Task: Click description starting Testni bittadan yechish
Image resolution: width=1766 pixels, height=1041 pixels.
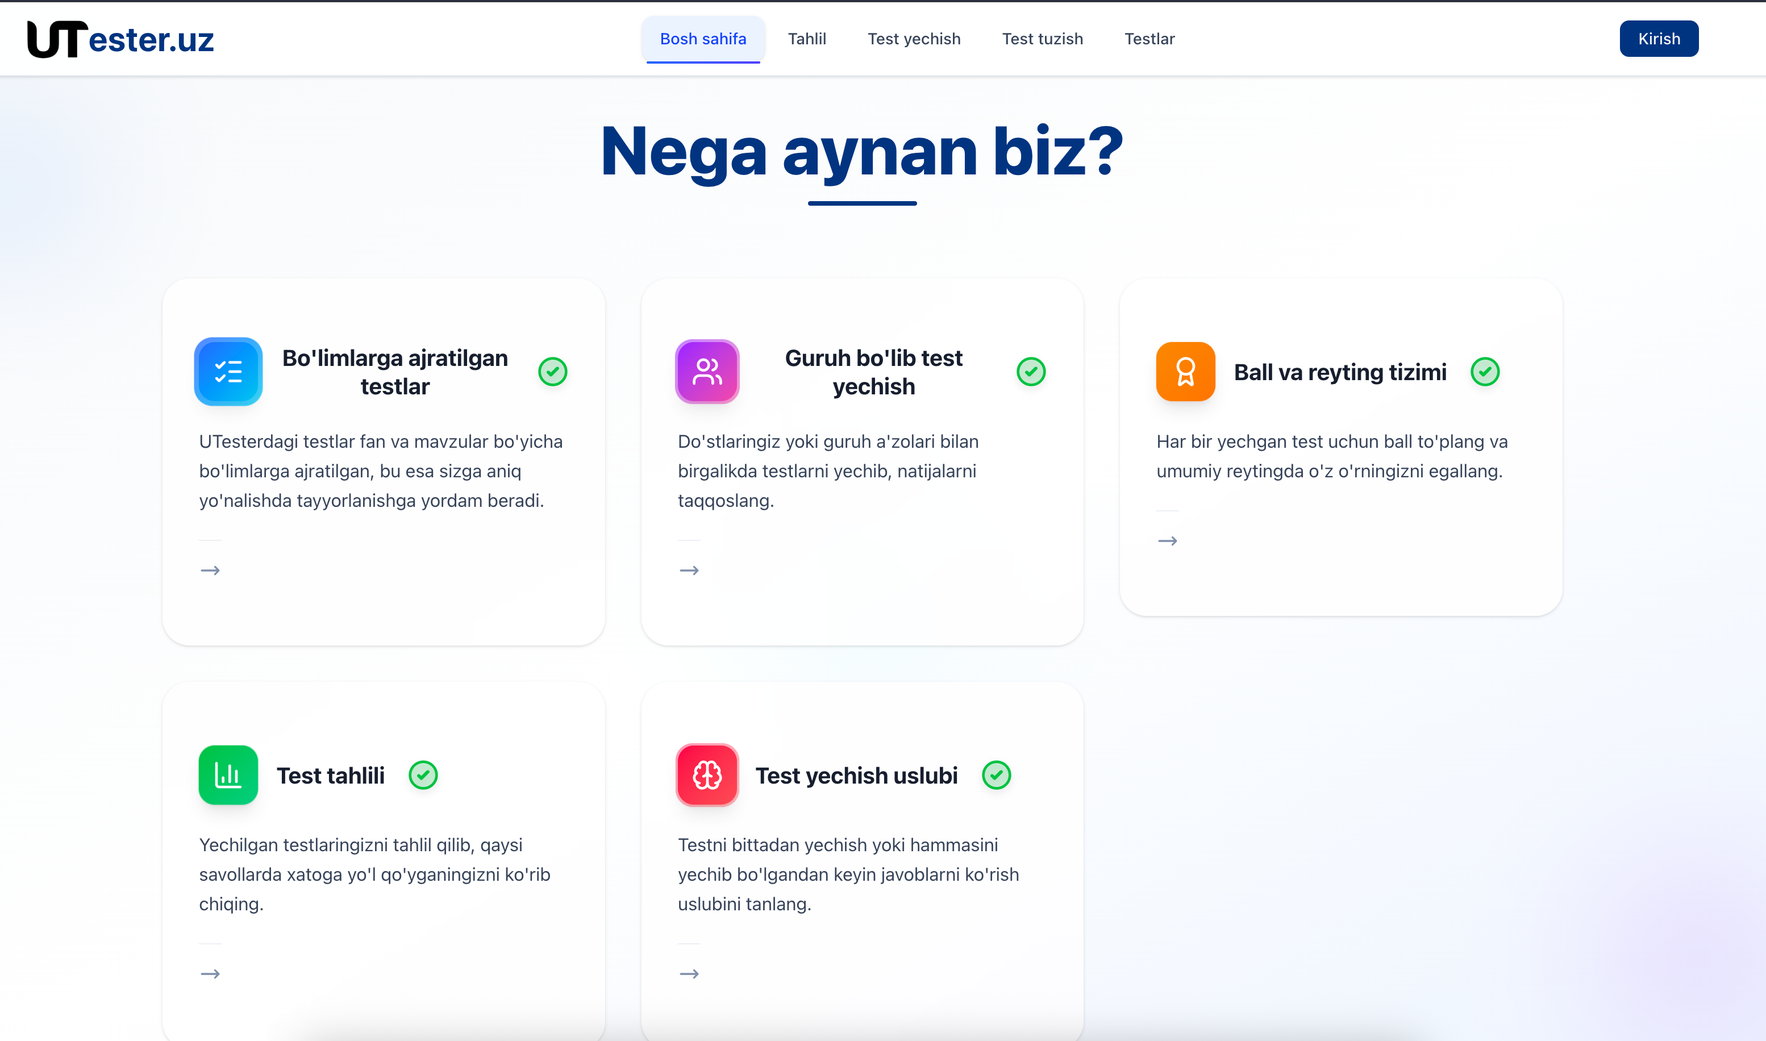Action: click(848, 874)
